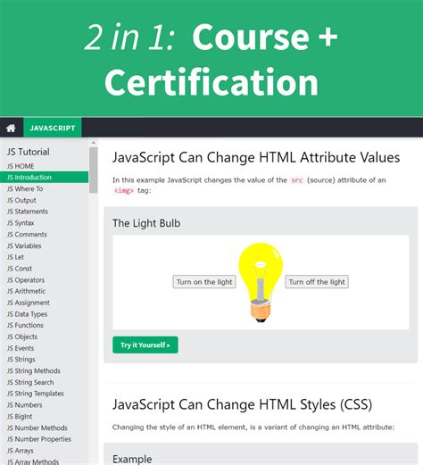Click the red 'src' code word
Image resolution: width=423 pixels, height=465 pixels.
tap(296, 180)
